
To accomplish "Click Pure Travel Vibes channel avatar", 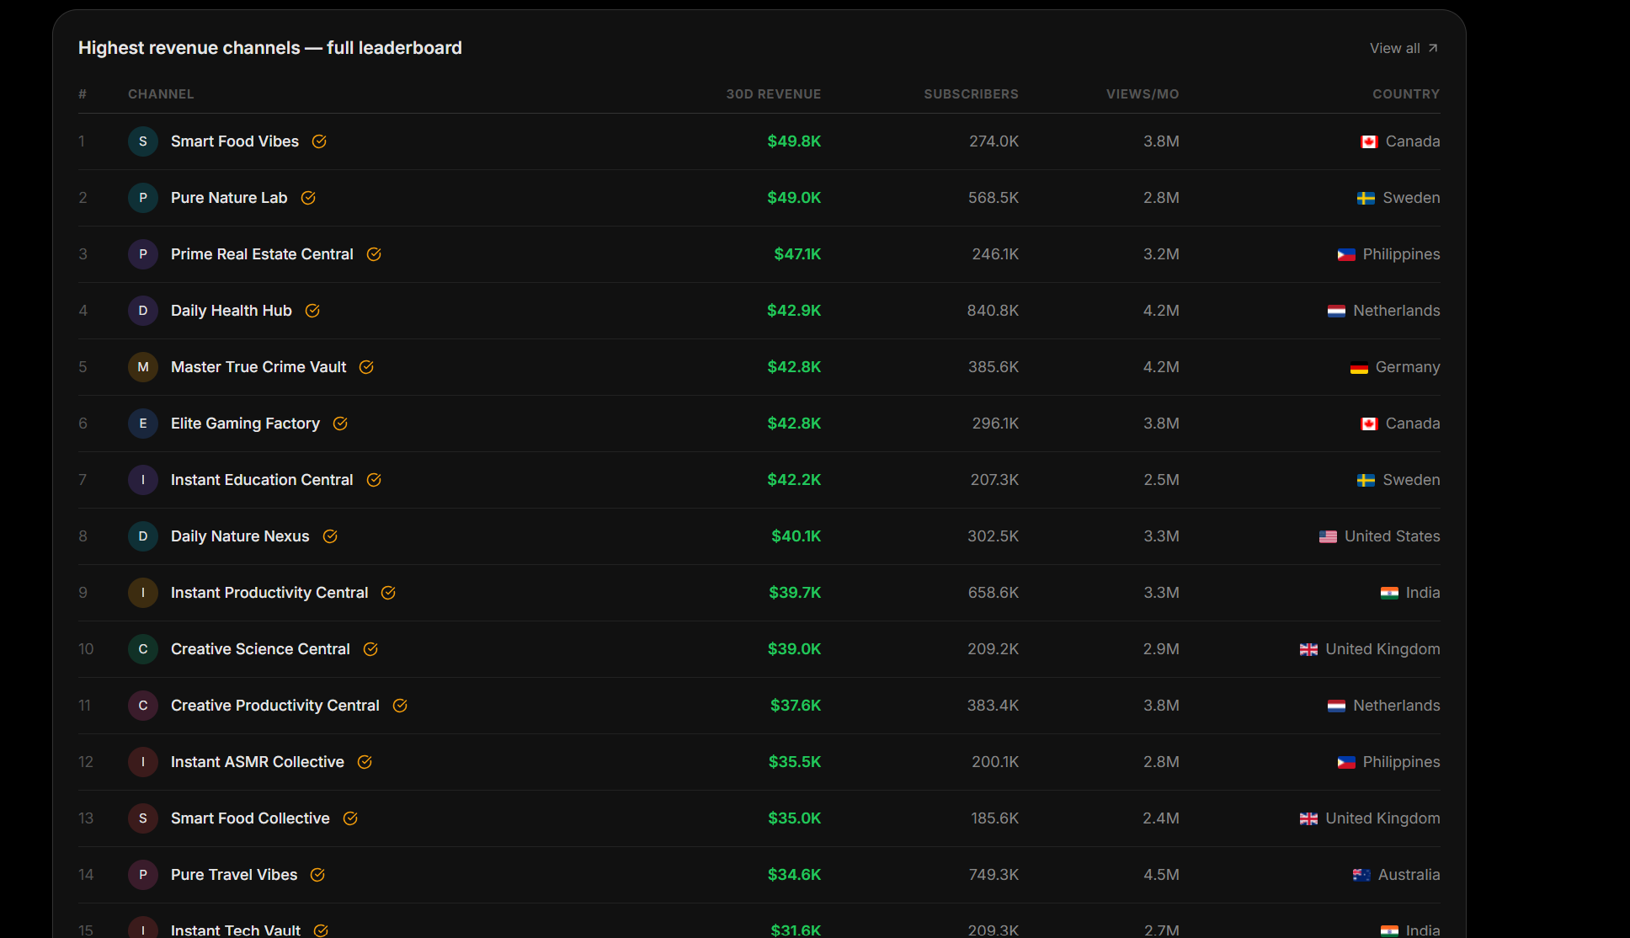I will pos(143,875).
